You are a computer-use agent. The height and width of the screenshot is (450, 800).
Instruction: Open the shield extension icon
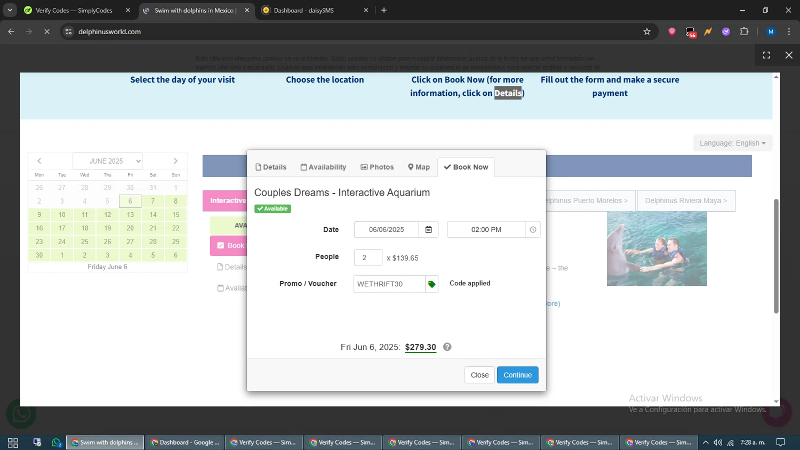coord(672,31)
